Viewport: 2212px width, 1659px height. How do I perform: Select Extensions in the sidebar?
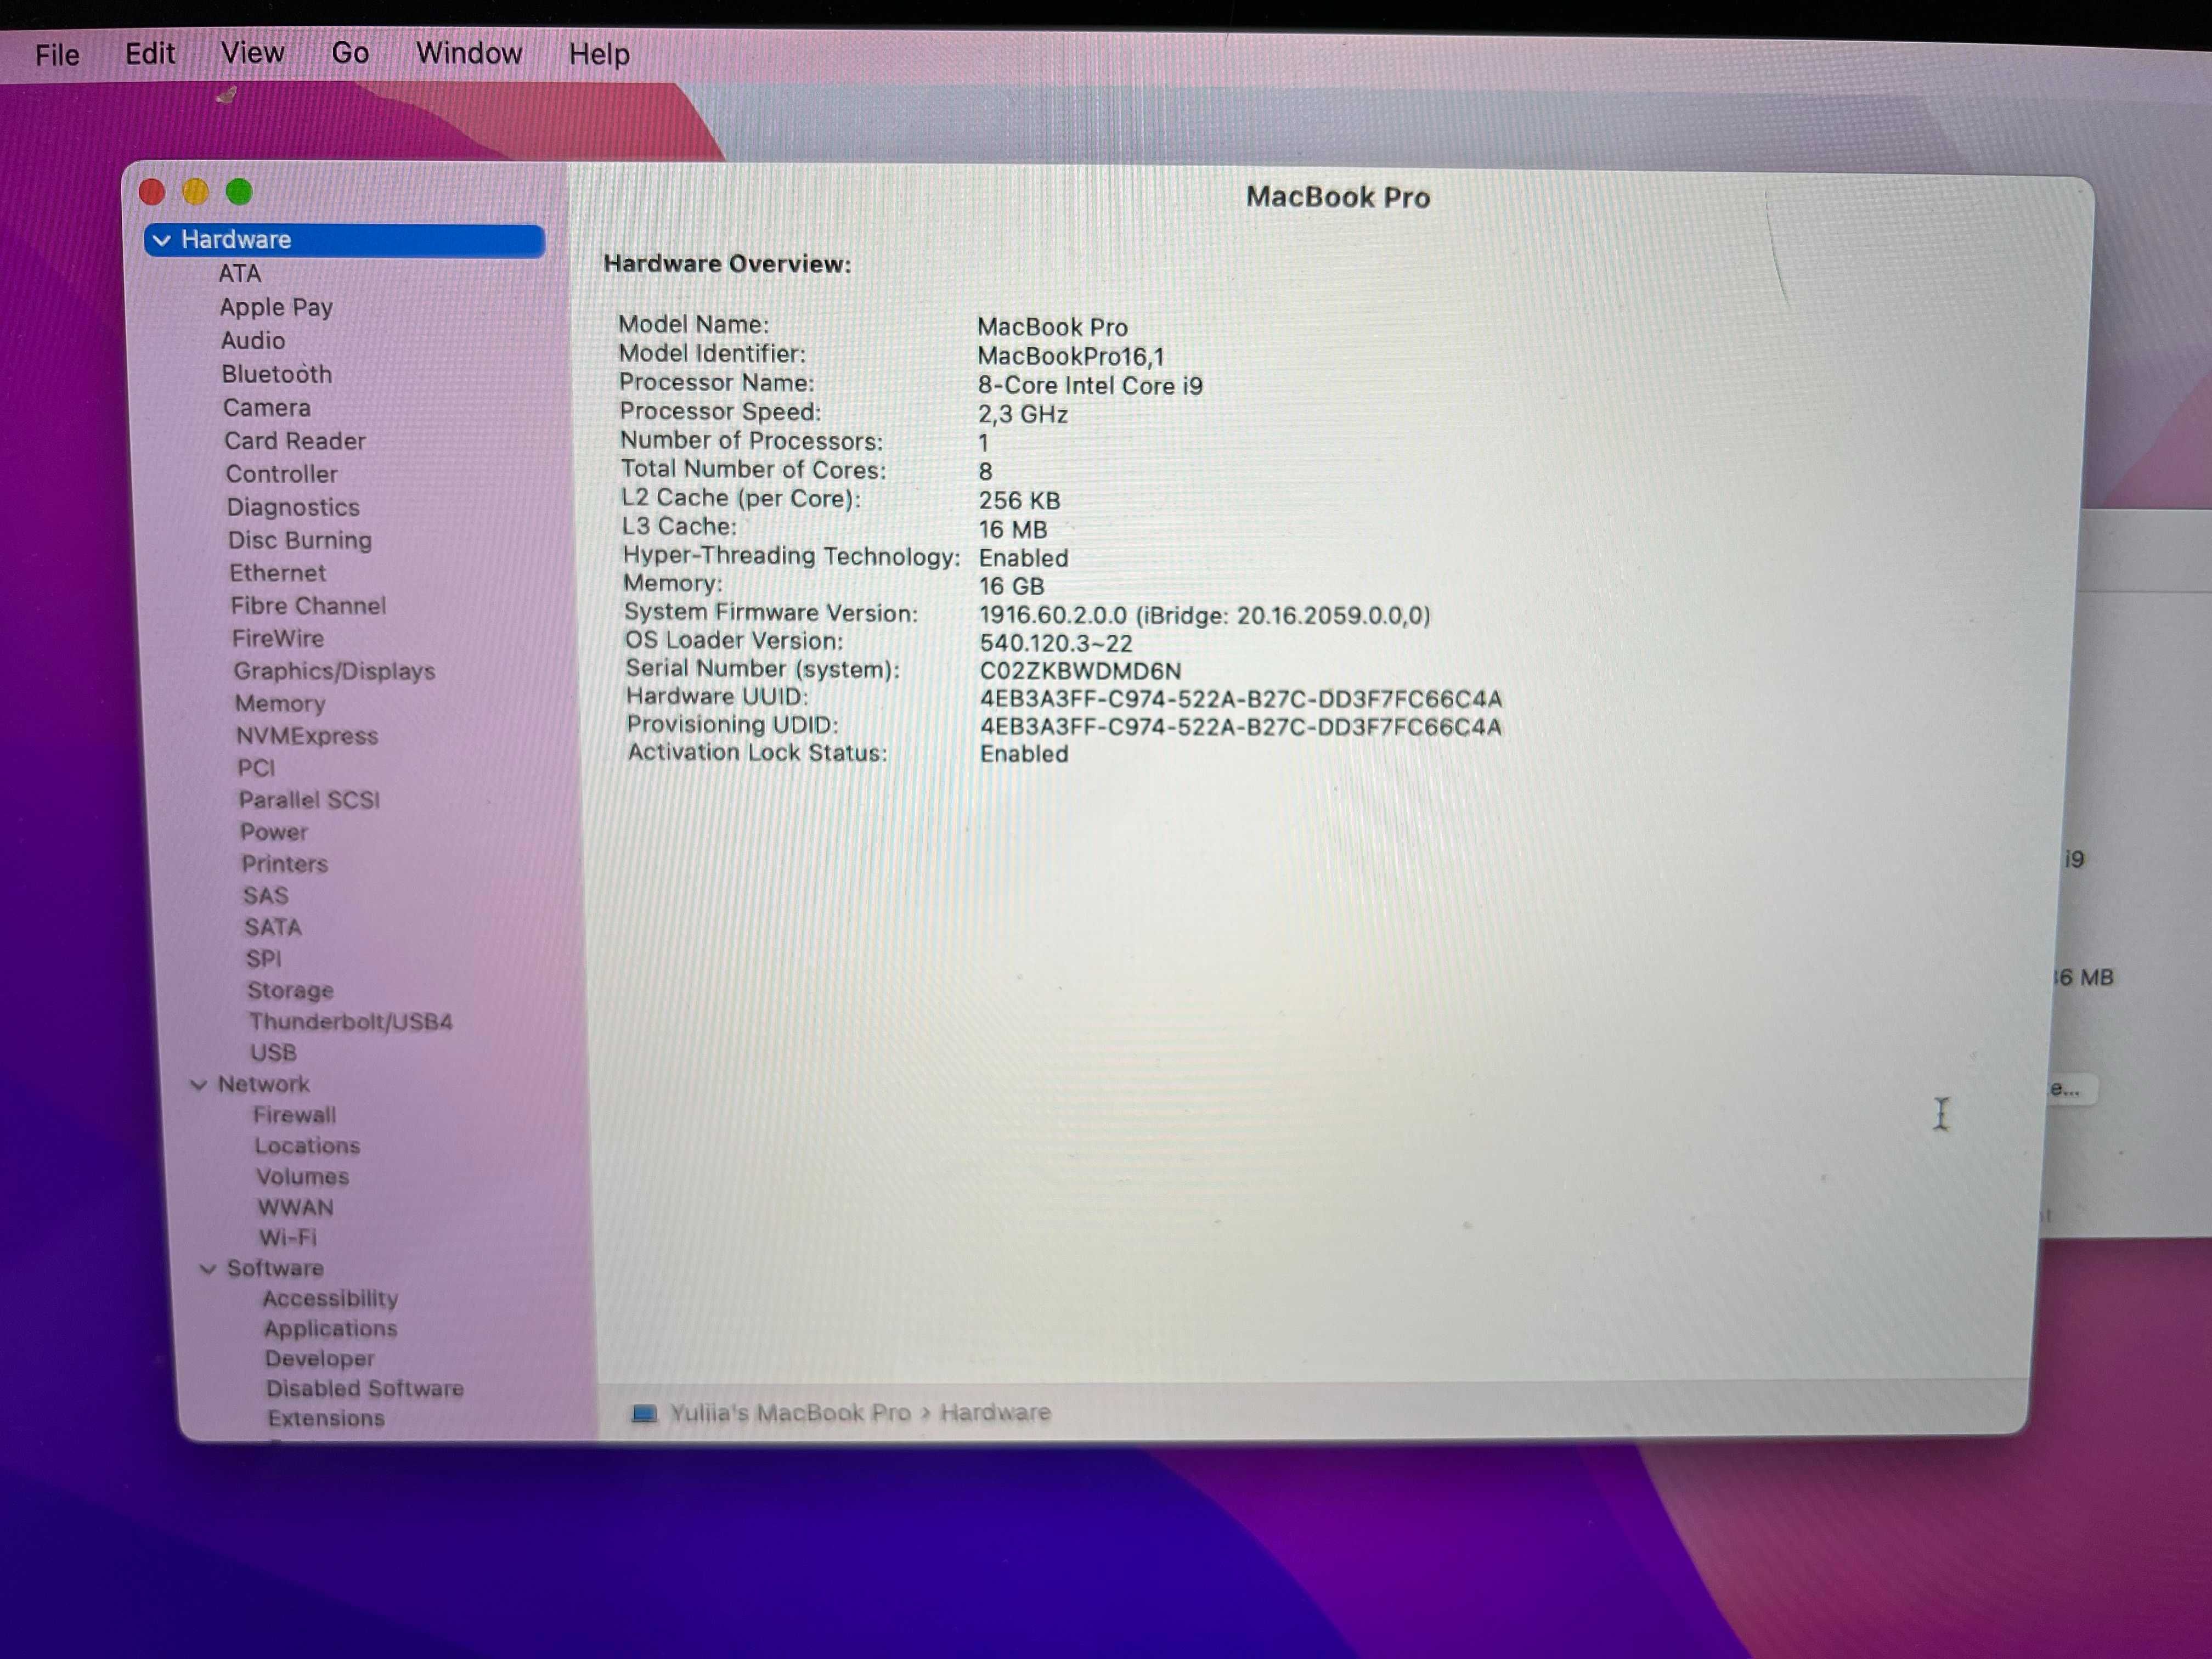tap(325, 1418)
